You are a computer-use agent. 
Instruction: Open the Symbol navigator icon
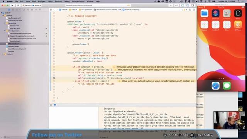coord(17,10)
